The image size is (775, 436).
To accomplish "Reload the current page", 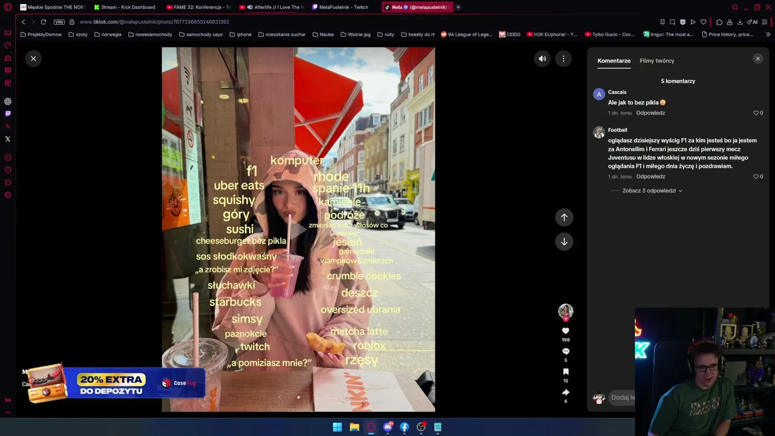I will point(44,22).
